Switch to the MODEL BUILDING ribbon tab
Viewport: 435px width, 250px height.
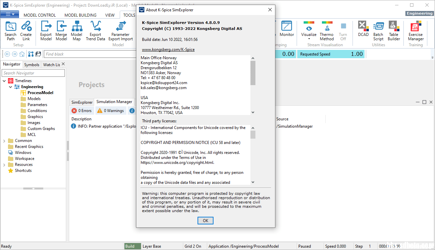tap(80, 15)
